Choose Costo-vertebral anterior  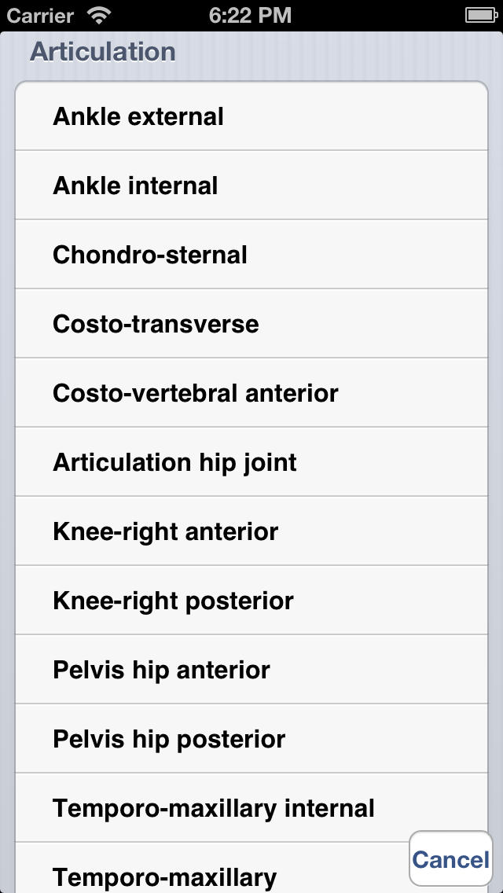tap(251, 394)
